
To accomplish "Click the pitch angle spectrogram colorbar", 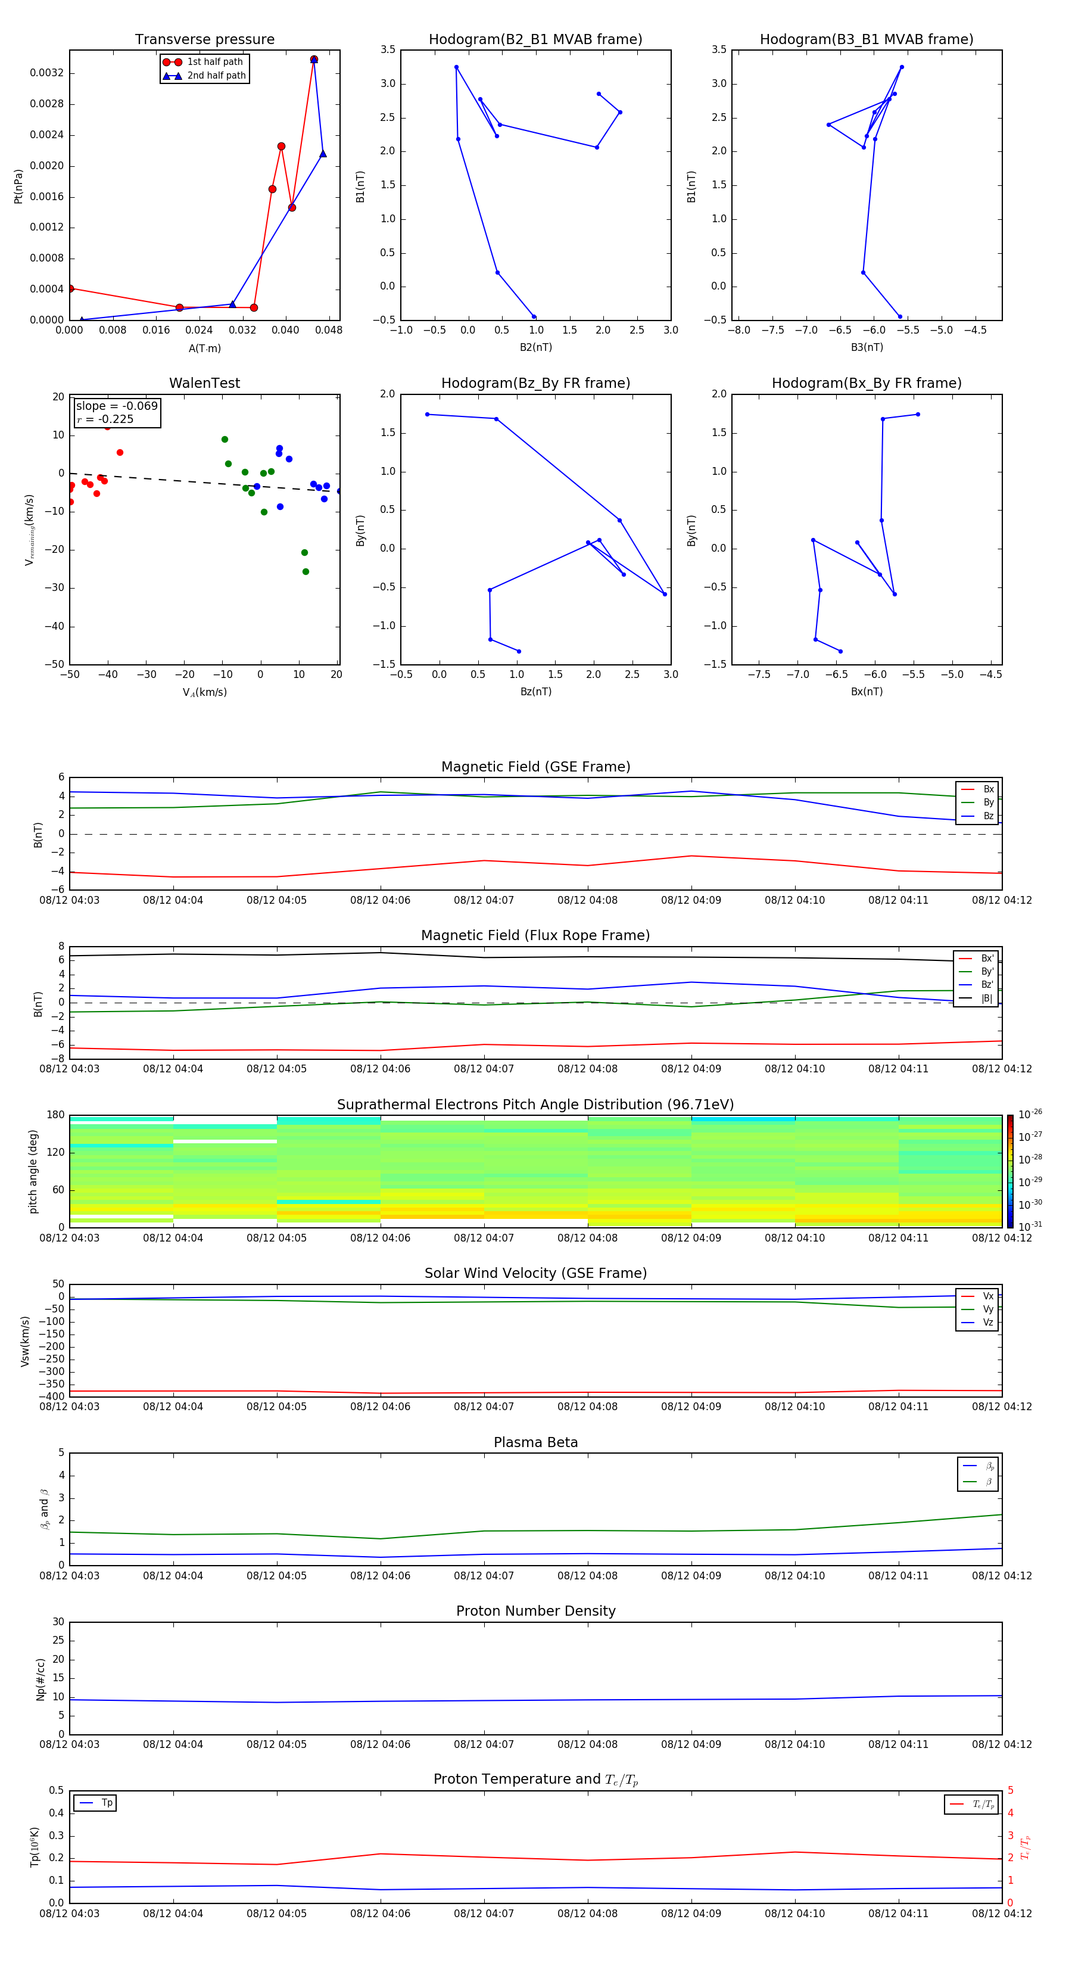I will click(1009, 1171).
